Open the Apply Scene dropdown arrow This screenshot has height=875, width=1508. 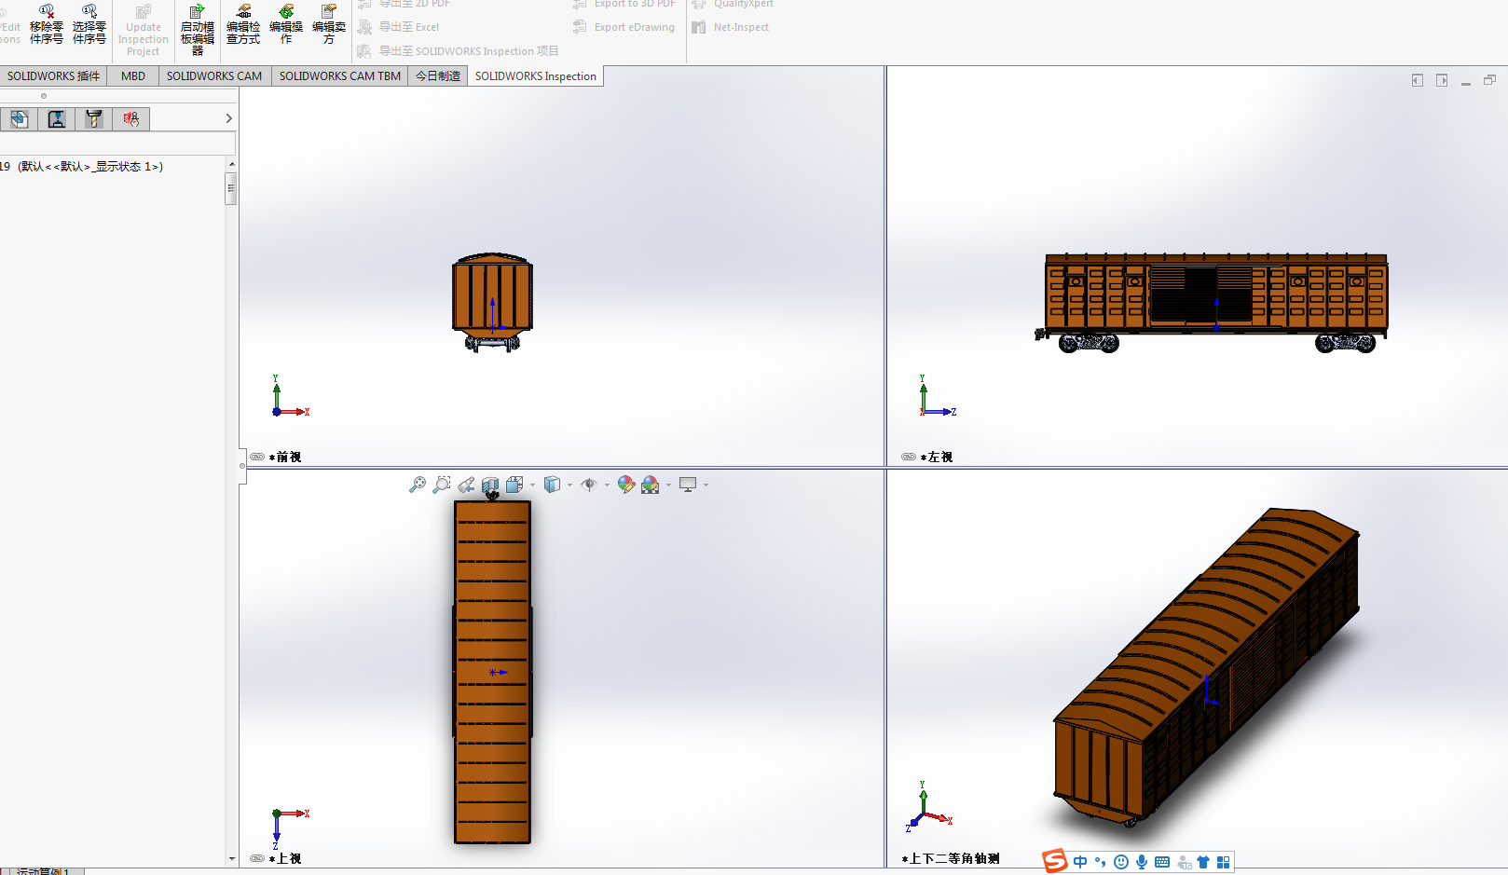click(669, 485)
